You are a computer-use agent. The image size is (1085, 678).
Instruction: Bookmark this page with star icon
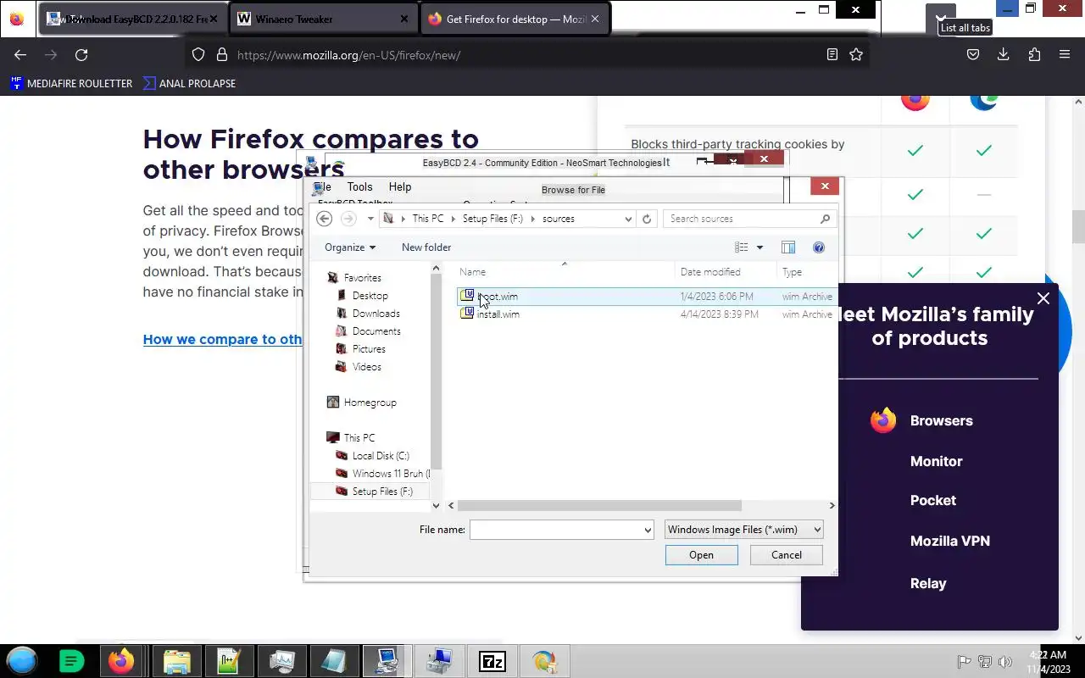click(856, 55)
